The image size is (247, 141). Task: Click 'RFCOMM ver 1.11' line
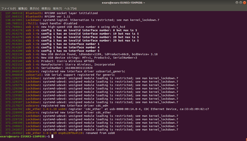35,17
